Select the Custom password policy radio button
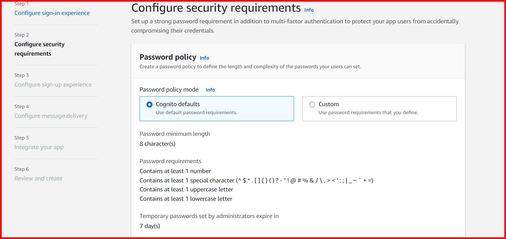Viewport: 506px width, 239px height. click(312, 104)
